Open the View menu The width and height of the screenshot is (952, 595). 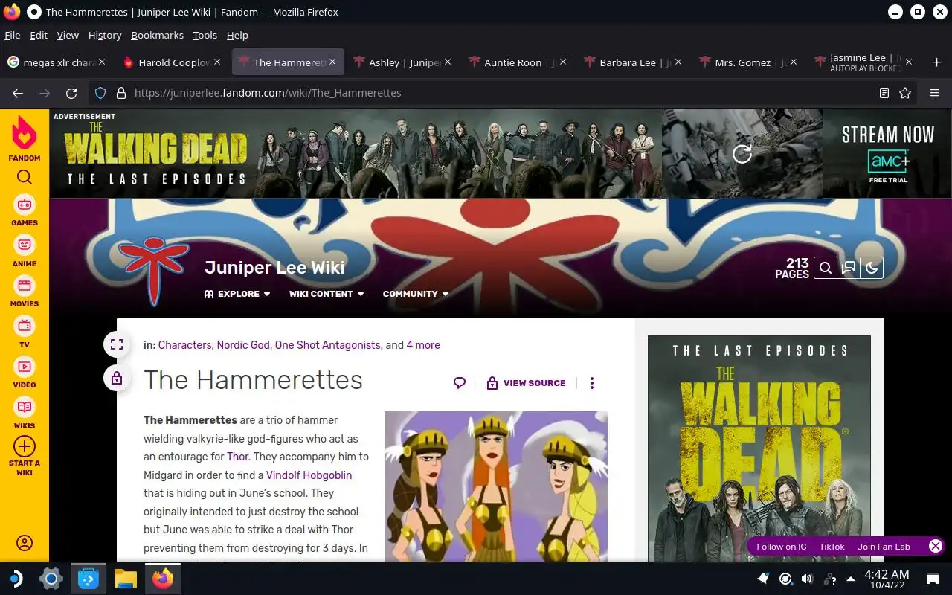click(x=68, y=35)
